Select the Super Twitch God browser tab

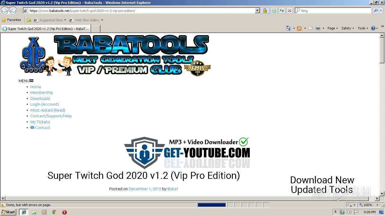(46, 29)
